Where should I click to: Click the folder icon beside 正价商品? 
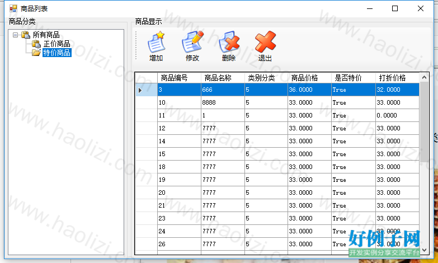36,44
